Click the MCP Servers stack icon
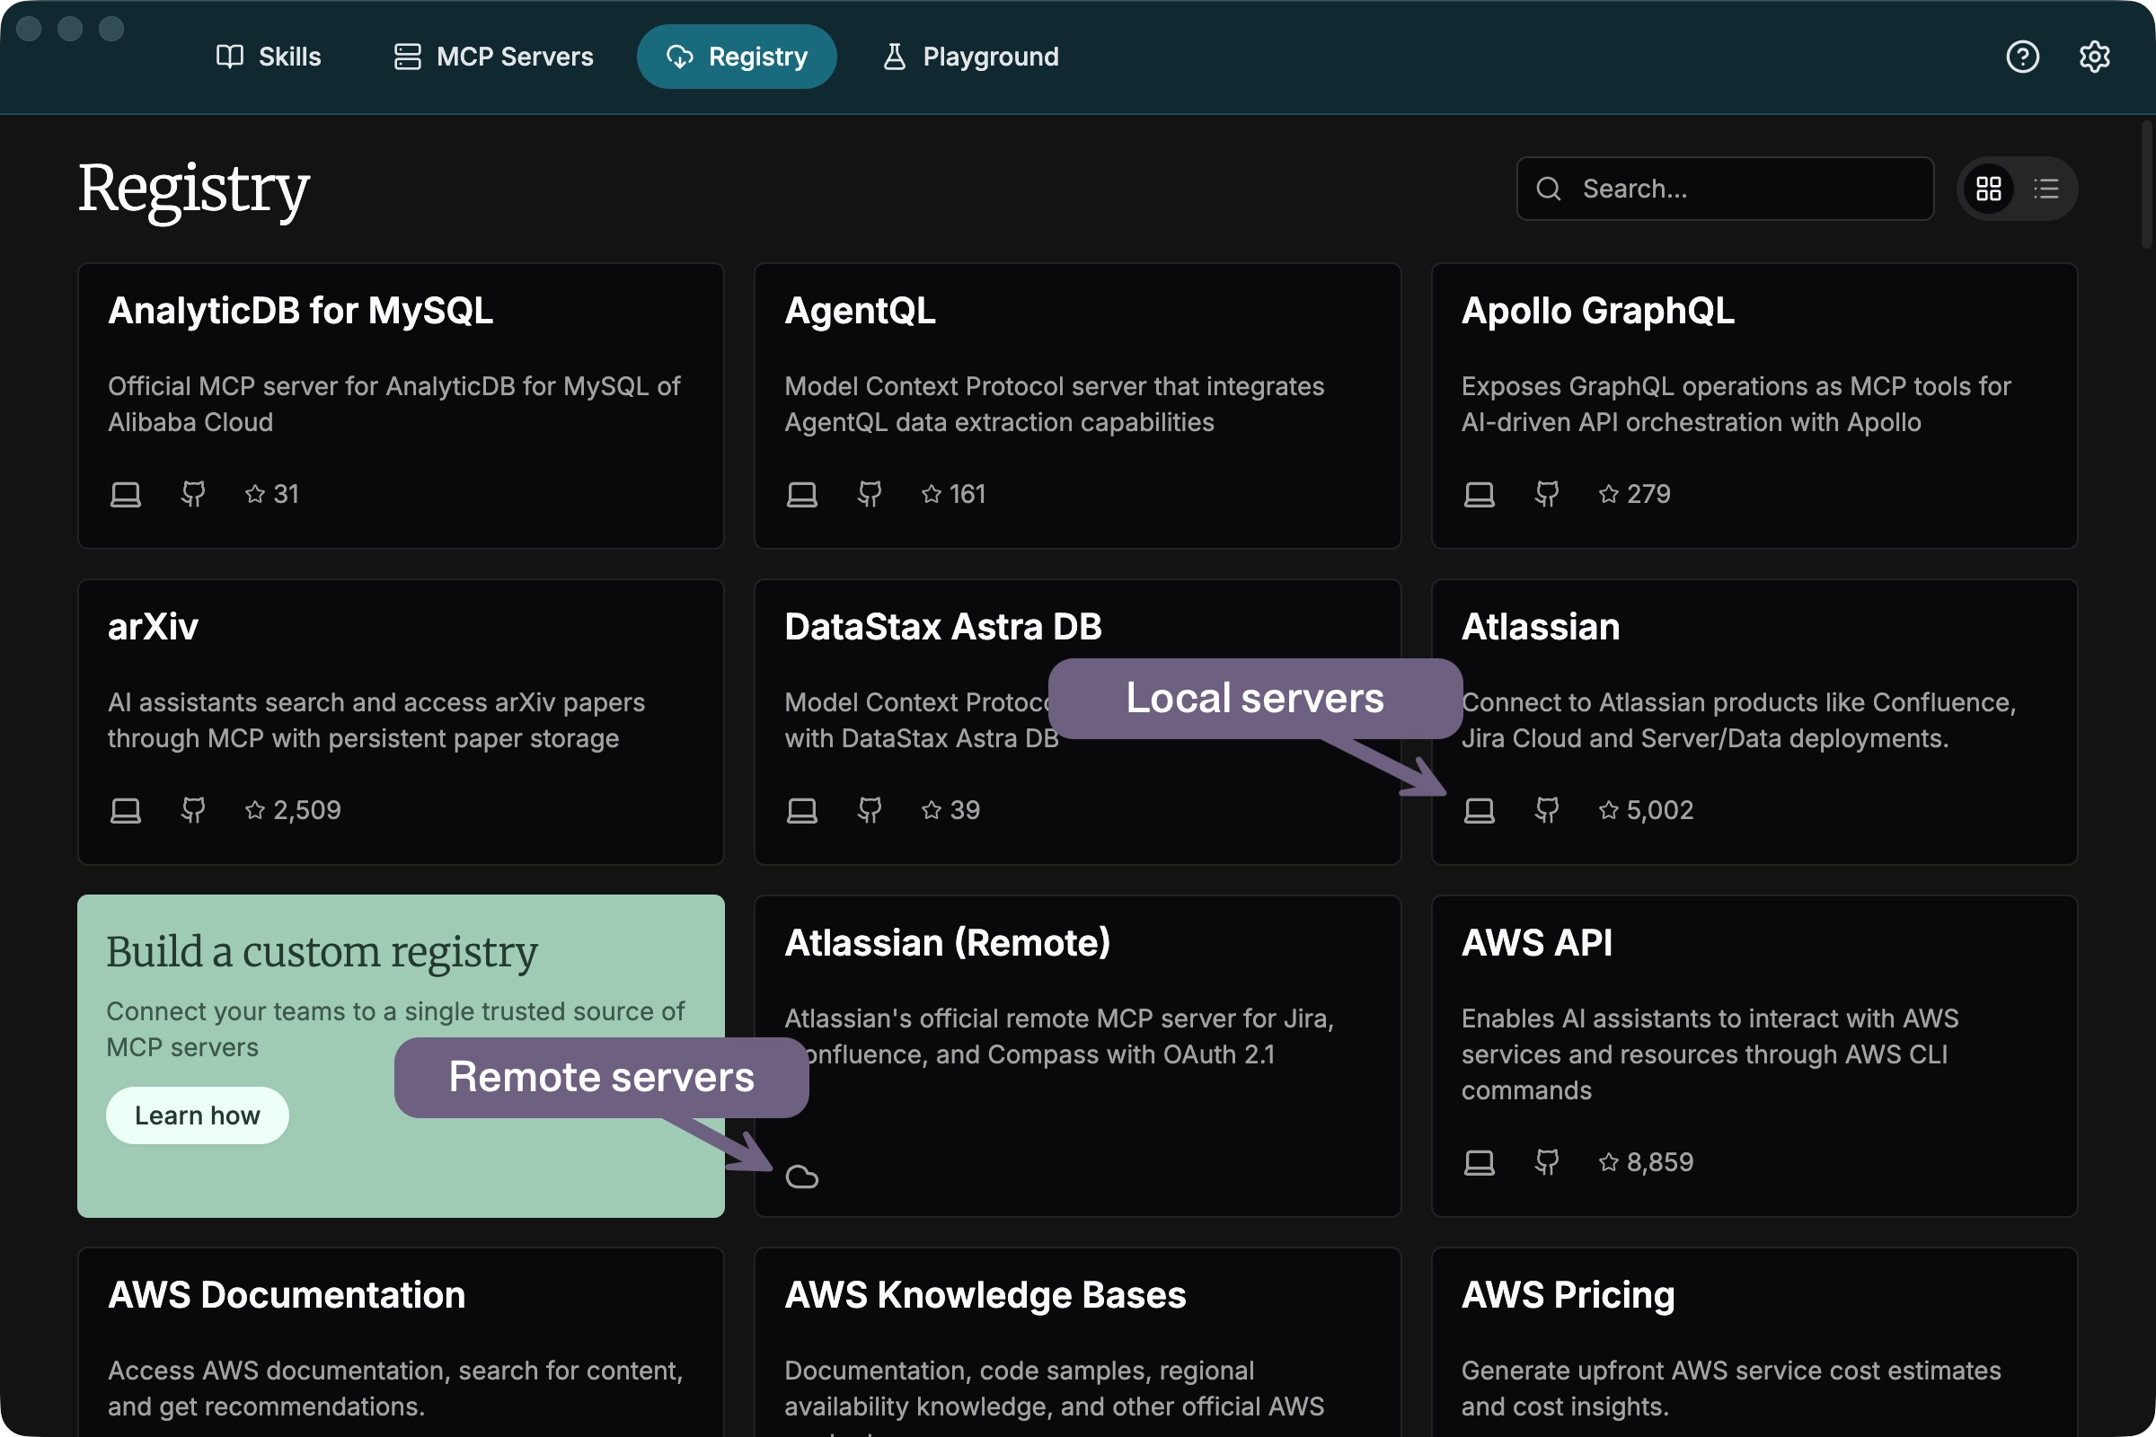This screenshot has width=2156, height=1437. click(407, 57)
